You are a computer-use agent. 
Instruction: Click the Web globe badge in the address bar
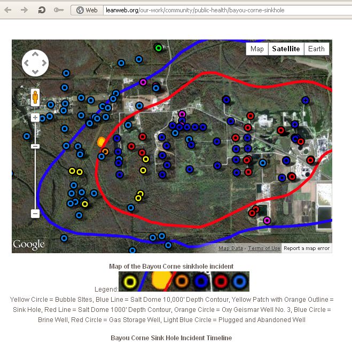tap(88, 10)
